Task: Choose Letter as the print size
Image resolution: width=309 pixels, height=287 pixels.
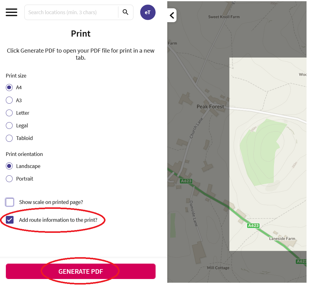Action: click(9, 113)
